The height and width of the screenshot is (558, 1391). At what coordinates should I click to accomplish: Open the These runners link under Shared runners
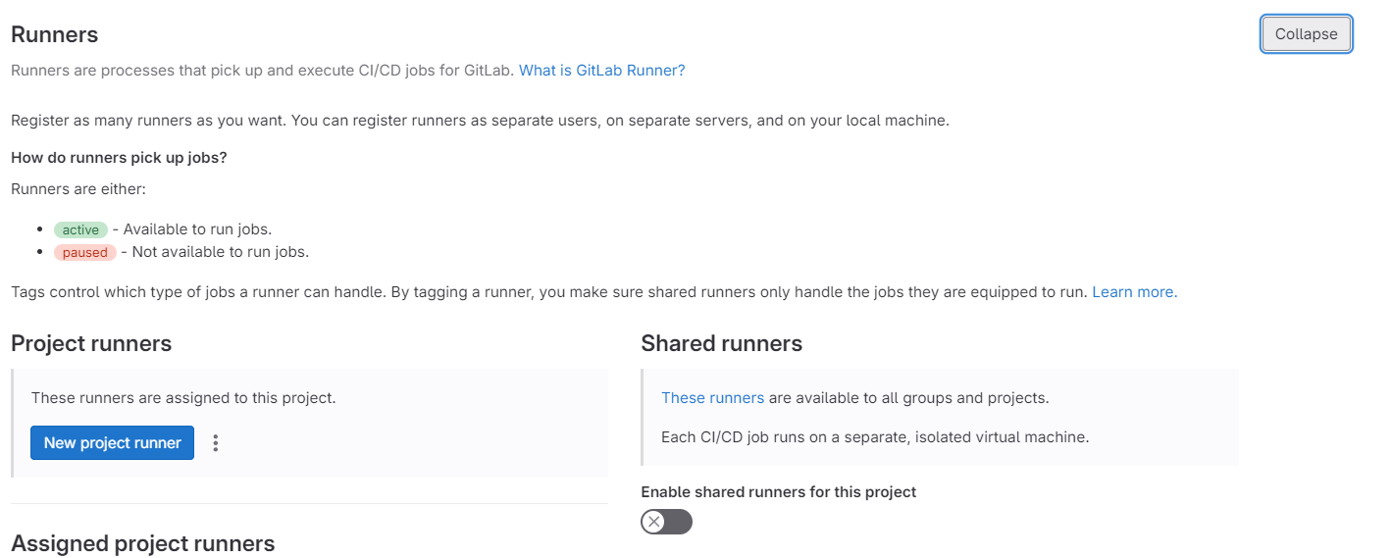click(712, 398)
